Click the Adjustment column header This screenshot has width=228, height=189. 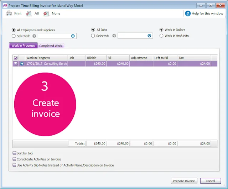[x=141, y=58]
